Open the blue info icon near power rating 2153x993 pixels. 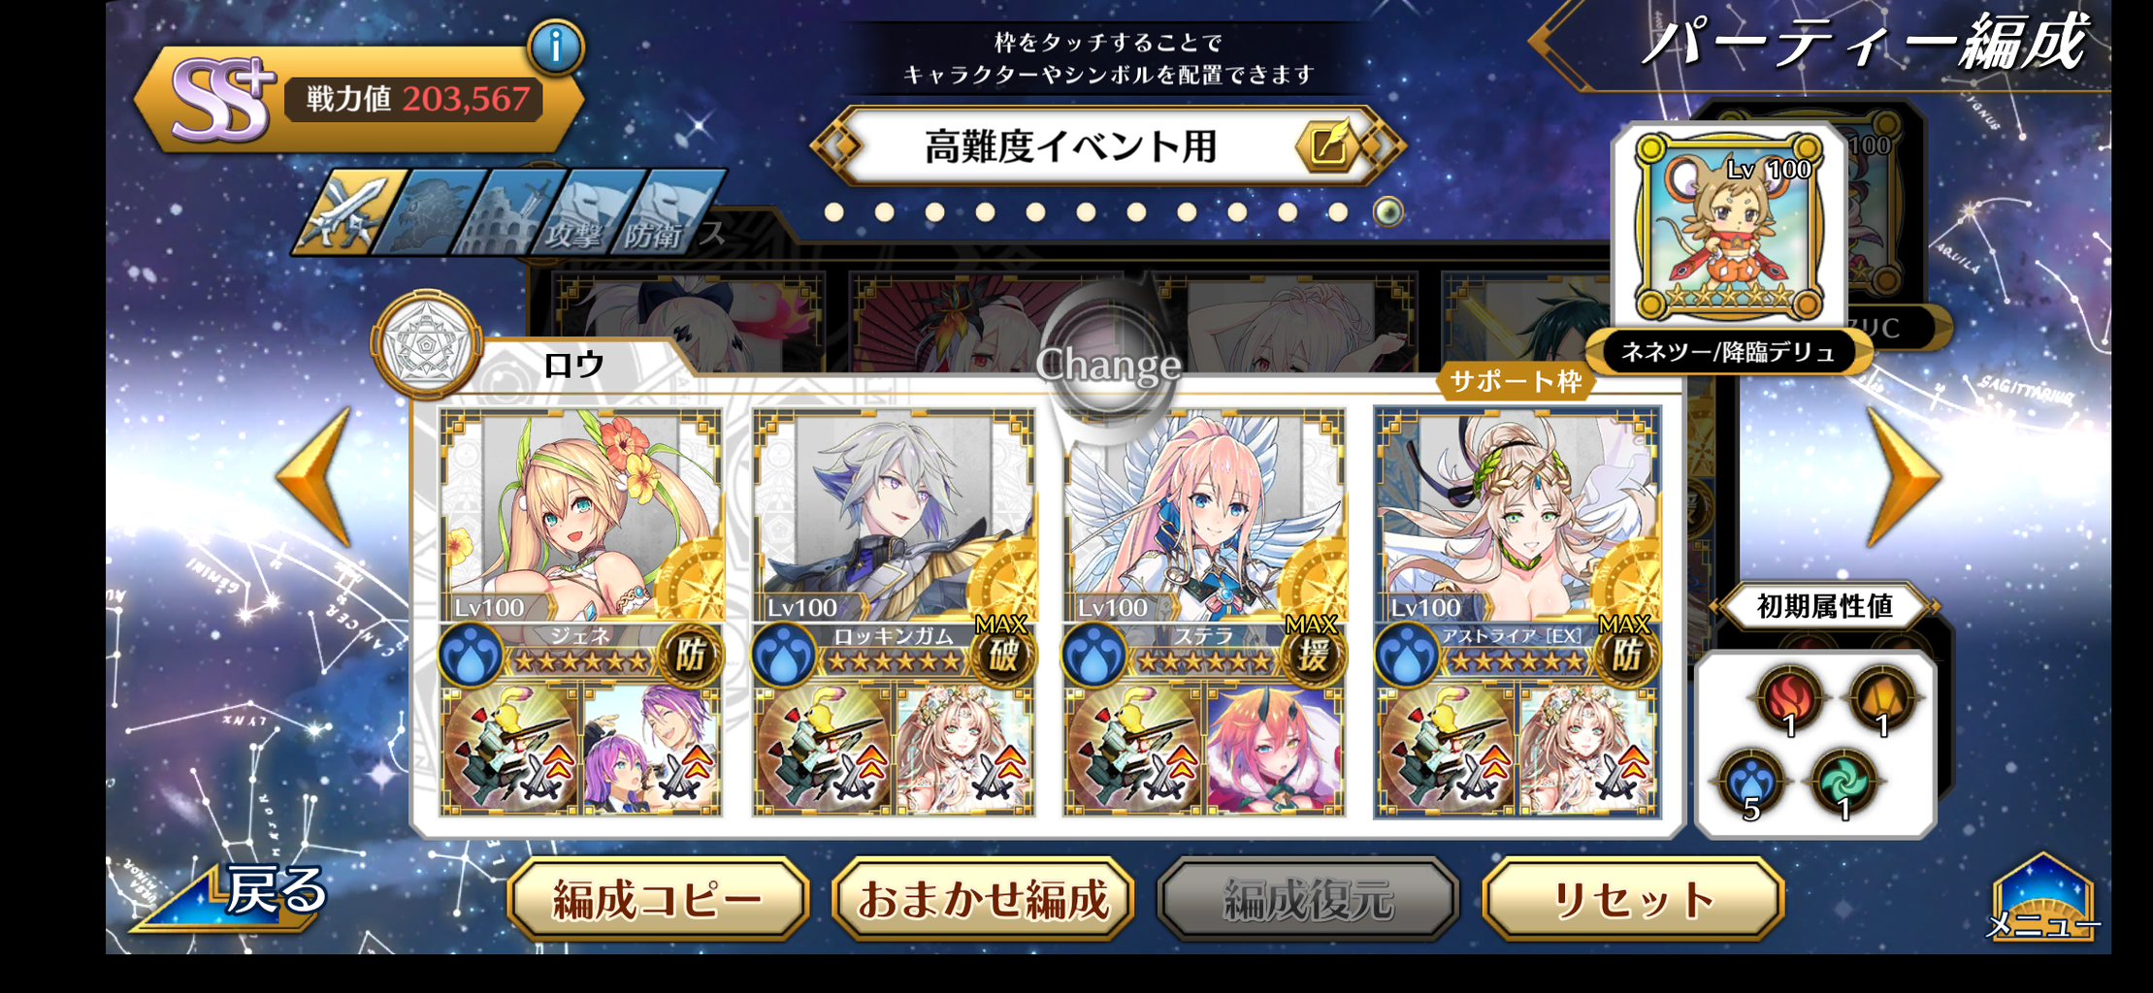point(556,48)
